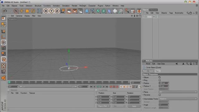Activate the Move tool
The width and height of the screenshot is (199, 112).
click(x=21, y=11)
